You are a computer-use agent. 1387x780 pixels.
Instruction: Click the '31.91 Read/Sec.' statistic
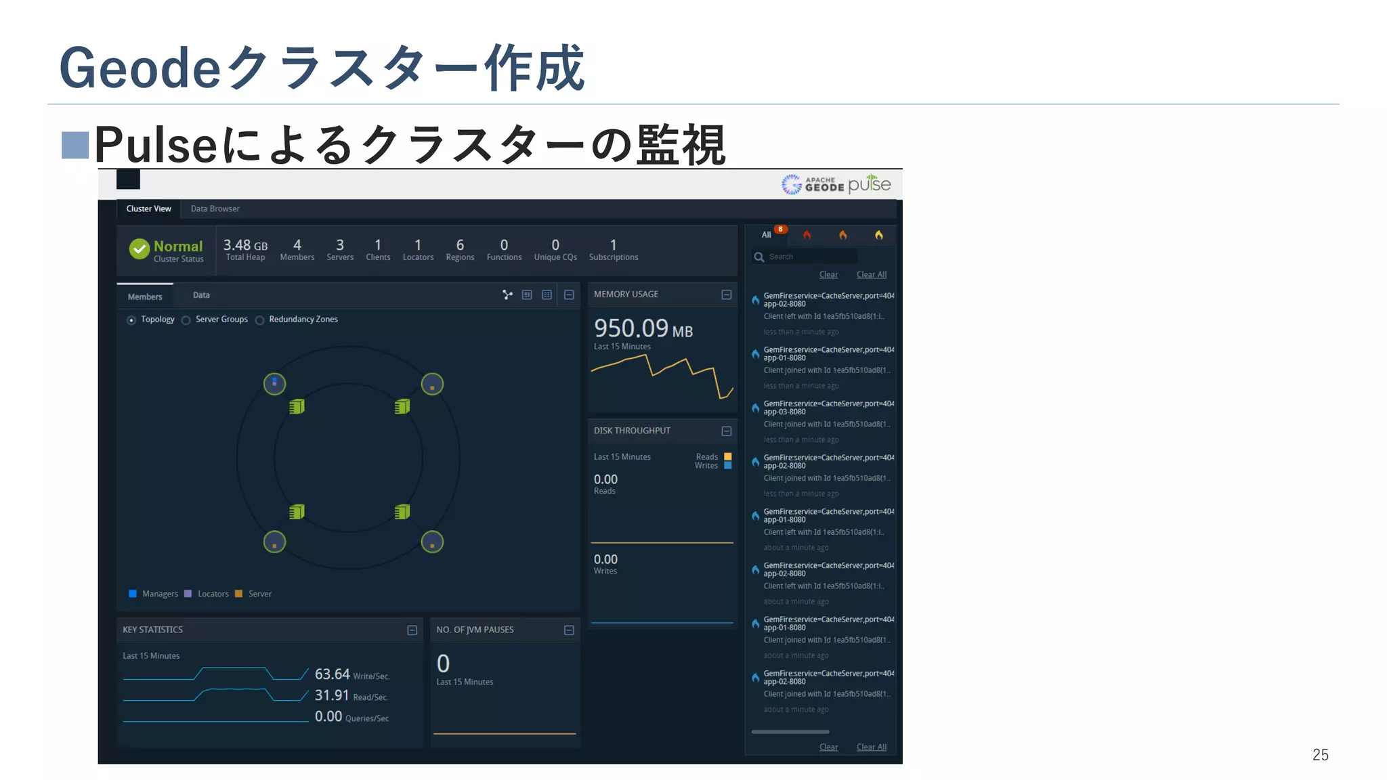pos(351,695)
